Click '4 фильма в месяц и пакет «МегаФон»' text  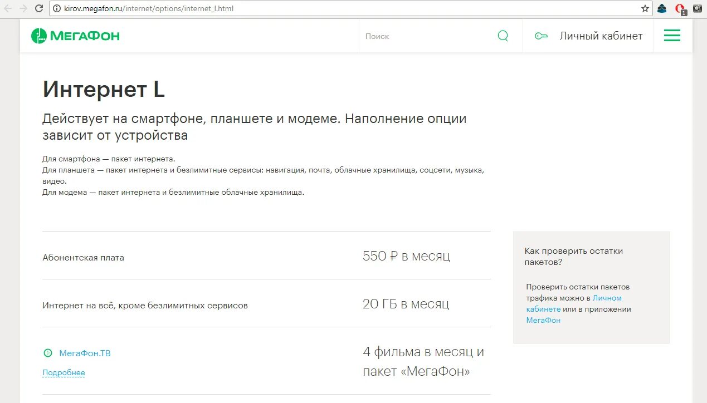click(423, 362)
